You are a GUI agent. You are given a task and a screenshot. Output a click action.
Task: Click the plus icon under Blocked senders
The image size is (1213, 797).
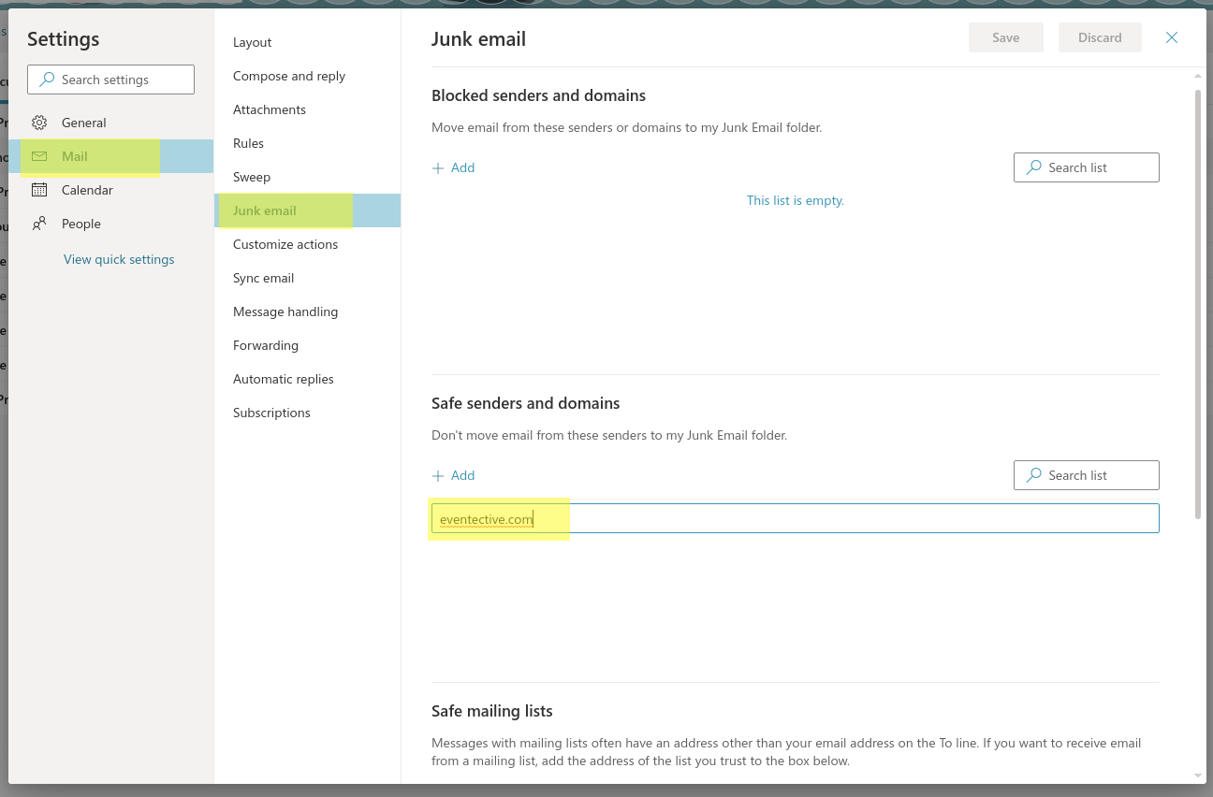[x=438, y=168]
